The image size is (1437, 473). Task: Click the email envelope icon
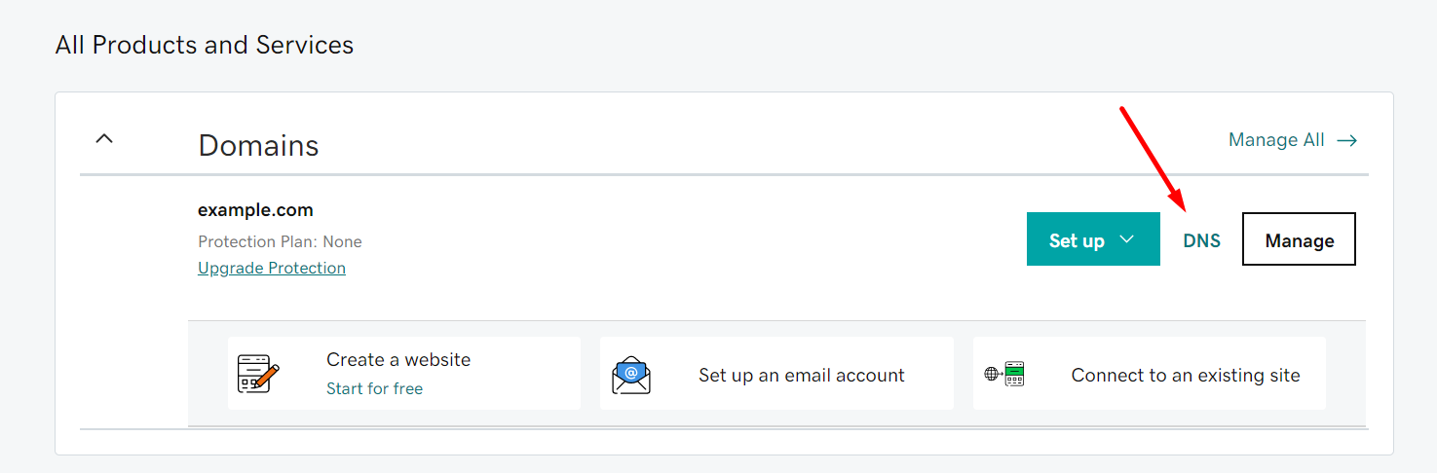(631, 375)
